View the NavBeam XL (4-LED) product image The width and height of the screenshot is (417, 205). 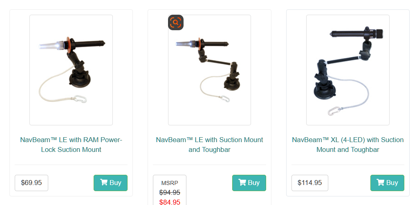tap(348, 70)
